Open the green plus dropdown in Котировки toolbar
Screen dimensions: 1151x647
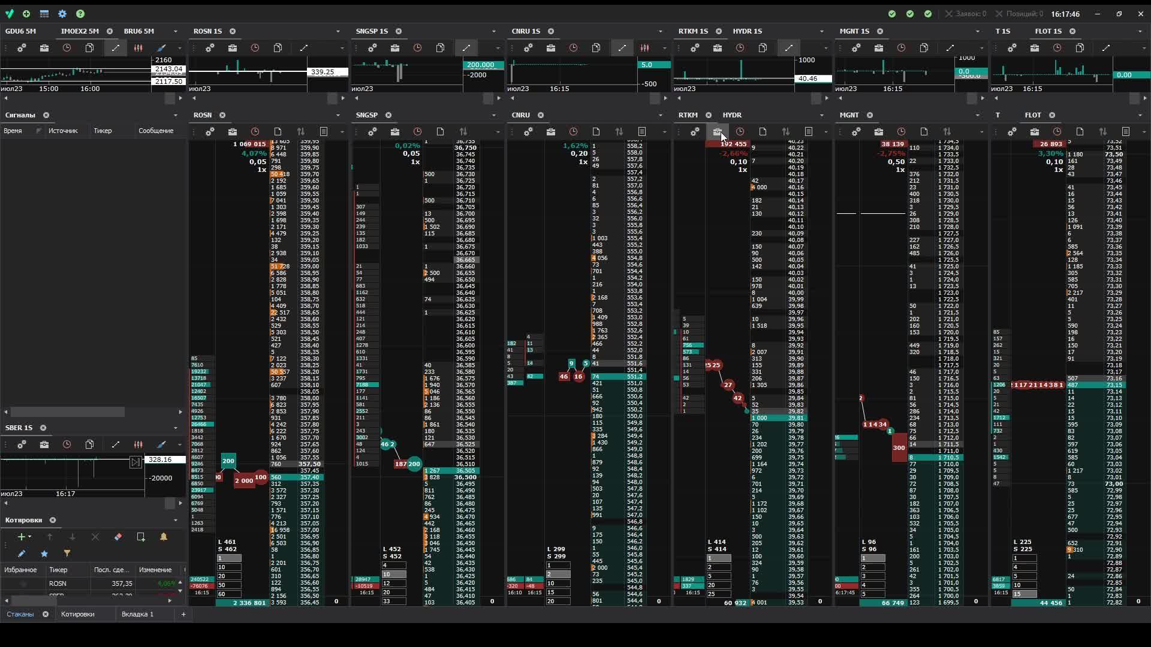[x=24, y=537]
